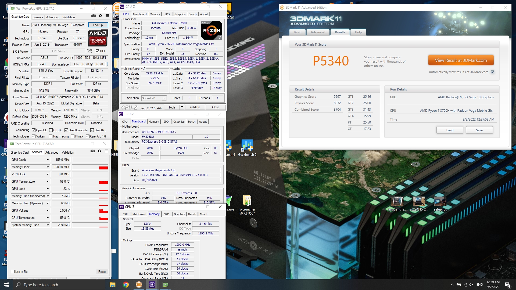Open the 20220815_2... desktop file
Screen dimensions: 516x290
pyautogui.click(x=419, y=204)
